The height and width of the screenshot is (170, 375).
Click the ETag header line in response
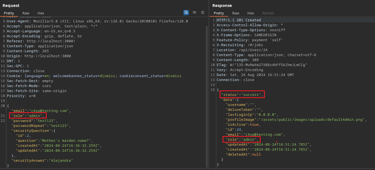tap(262, 65)
